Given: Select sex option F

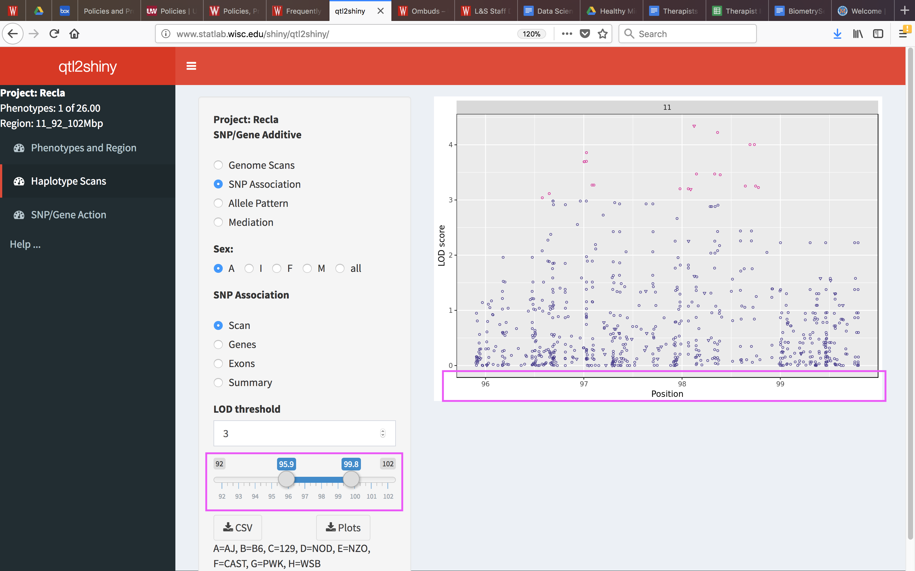Looking at the screenshot, I should point(277,268).
